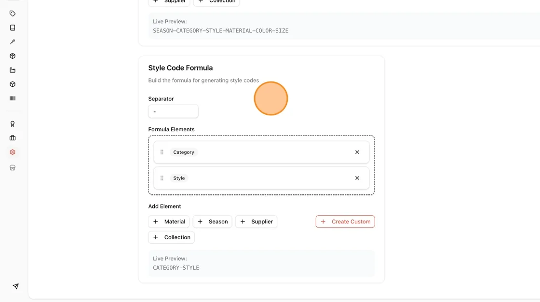Open the package icon with taped top
Image resolution: width=540 pixels, height=302 pixels.
point(13,56)
